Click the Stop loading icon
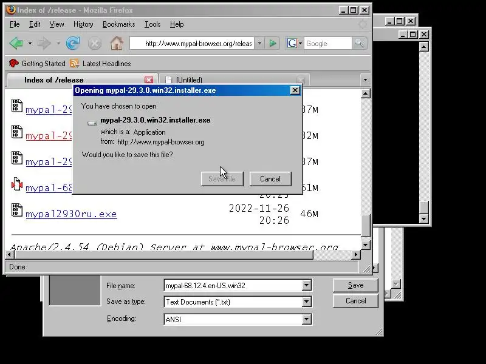 [95, 43]
